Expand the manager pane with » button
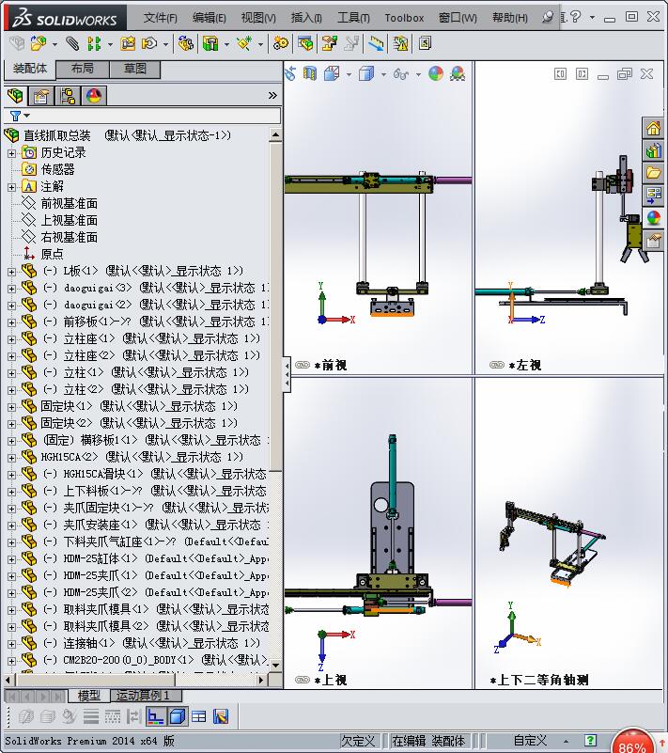Screen dimensions: 668x753 pos(272,96)
